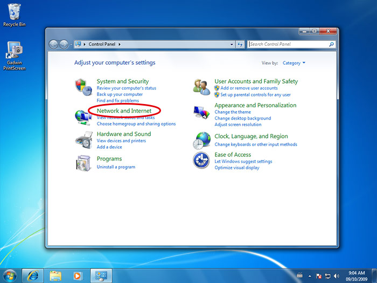Click the search magnifier icon
Image resolution: width=377 pixels, height=283 pixels.
pos(331,44)
